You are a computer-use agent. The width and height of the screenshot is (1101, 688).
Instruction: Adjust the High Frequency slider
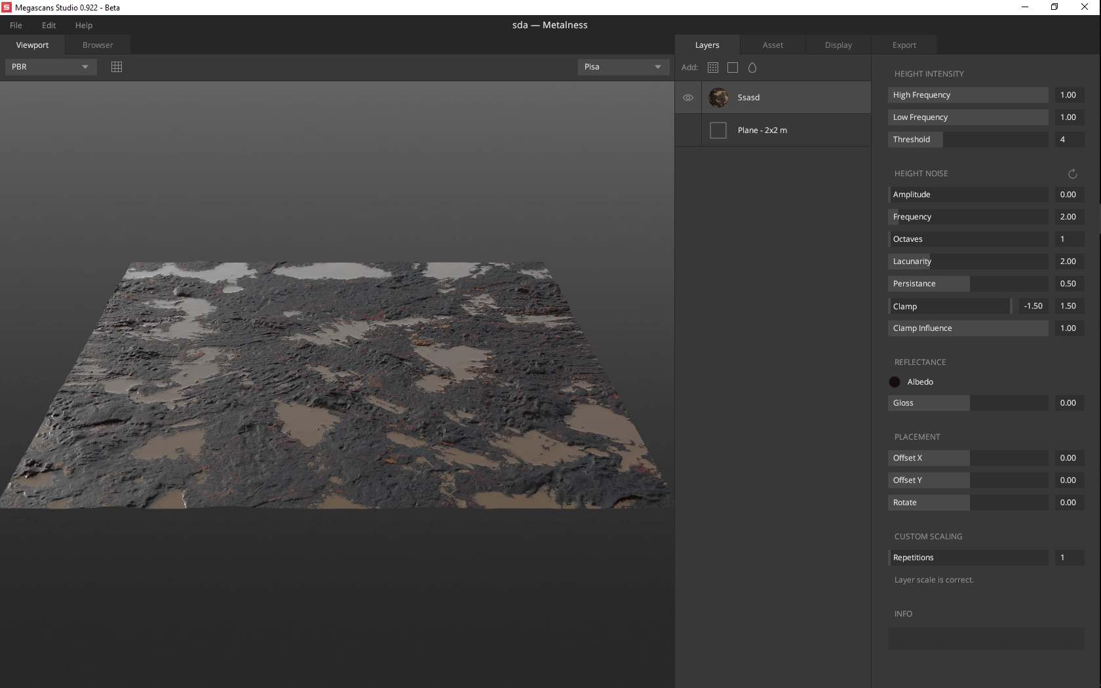(968, 95)
